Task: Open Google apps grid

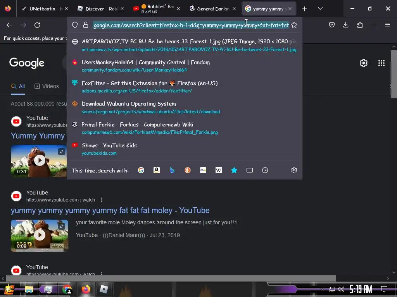Action: [x=381, y=63]
